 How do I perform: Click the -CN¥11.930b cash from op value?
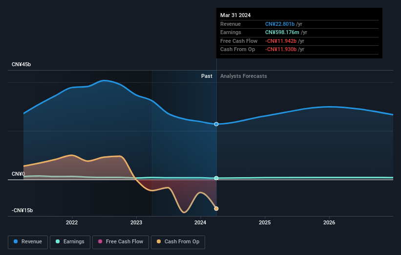click(281, 50)
